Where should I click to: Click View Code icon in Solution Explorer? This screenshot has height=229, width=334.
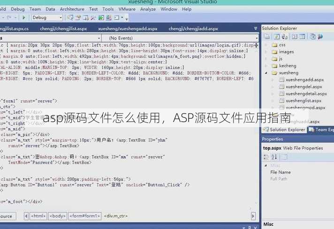point(295,36)
